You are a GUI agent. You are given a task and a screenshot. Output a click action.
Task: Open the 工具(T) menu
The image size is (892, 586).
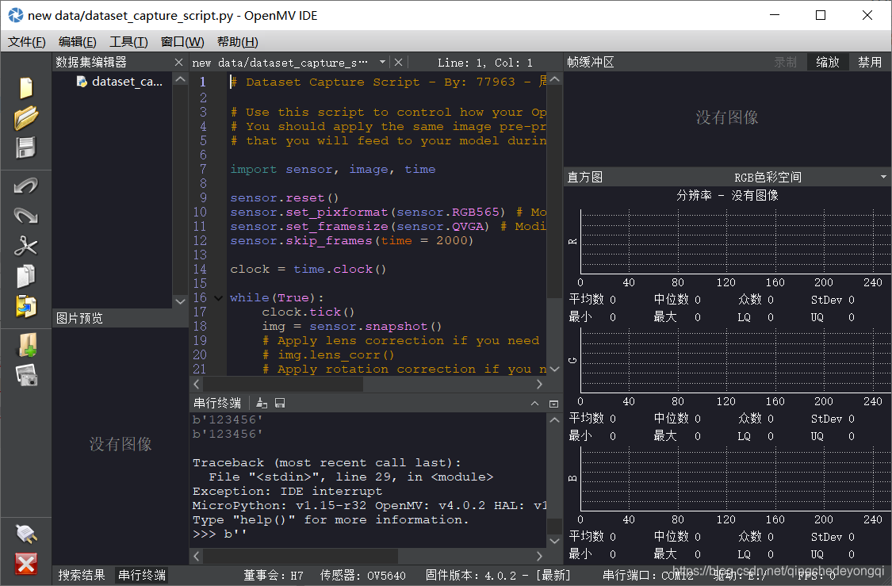point(128,41)
